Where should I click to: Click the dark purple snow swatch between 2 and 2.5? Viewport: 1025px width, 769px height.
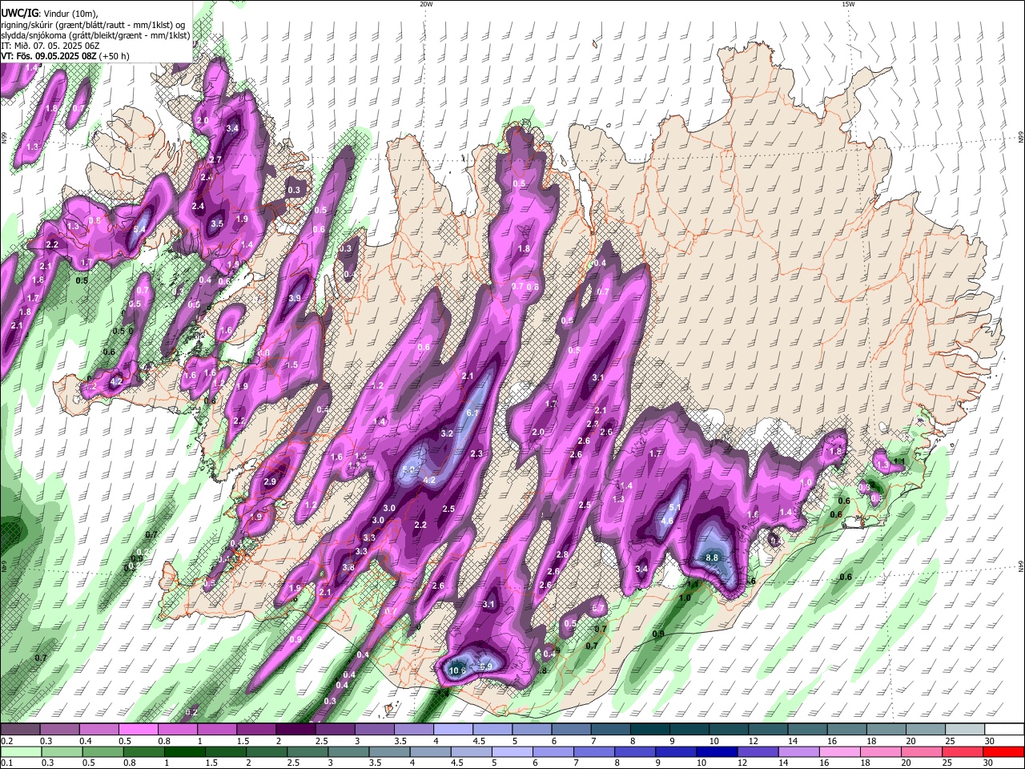pos(295,730)
